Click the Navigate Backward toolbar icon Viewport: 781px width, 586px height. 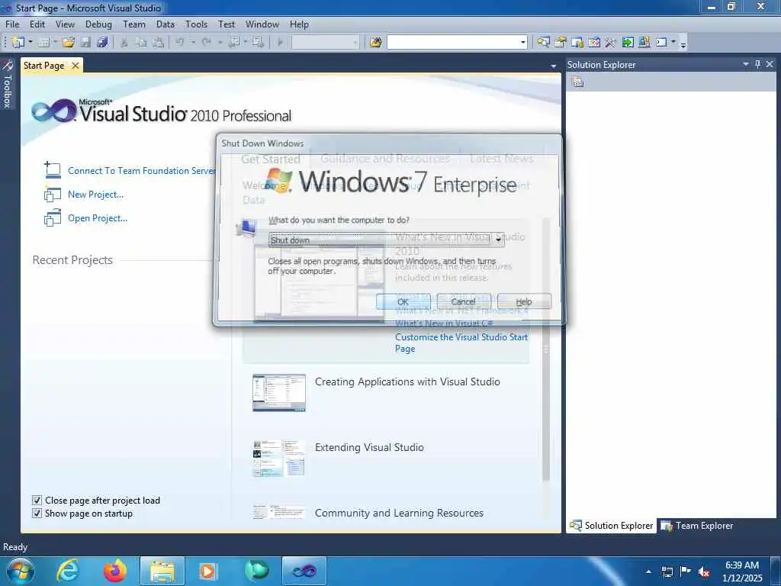coord(233,43)
